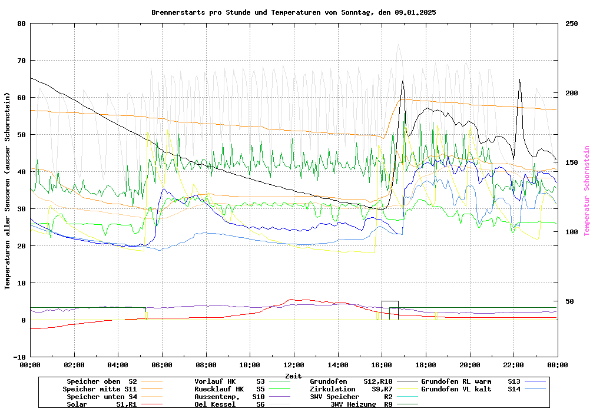603x412 pixels.
Task: Select the Zirkulation S9,R7 legend label
Action: click(351, 389)
